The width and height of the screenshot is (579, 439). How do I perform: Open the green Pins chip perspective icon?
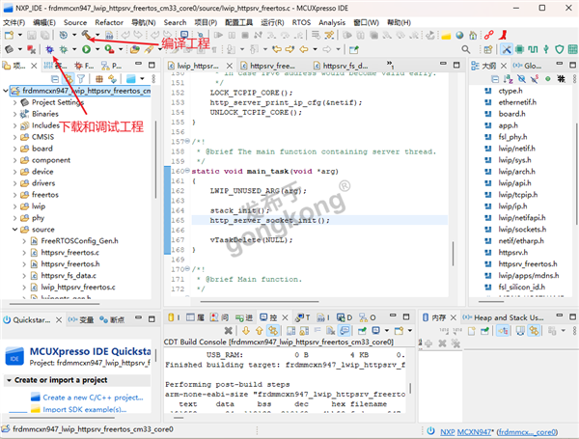point(519,49)
